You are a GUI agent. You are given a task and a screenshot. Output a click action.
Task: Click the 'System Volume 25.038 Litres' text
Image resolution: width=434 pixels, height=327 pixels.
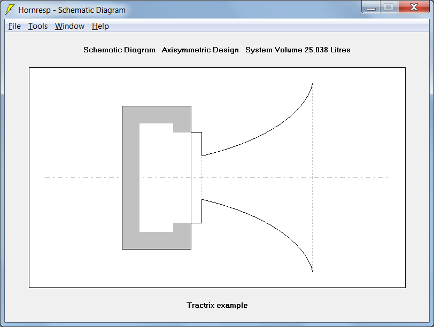click(298, 50)
